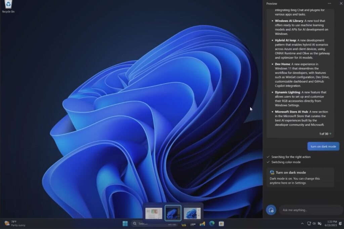Click 'Switching color mode' status line
Viewport: 344px width, 229px height.
click(x=286, y=162)
